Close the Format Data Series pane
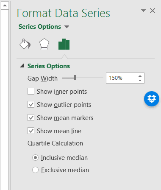Viewport: 161px width, 190px height. [153, 11]
